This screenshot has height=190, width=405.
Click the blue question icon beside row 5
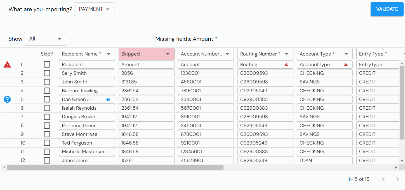pos(7,99)
